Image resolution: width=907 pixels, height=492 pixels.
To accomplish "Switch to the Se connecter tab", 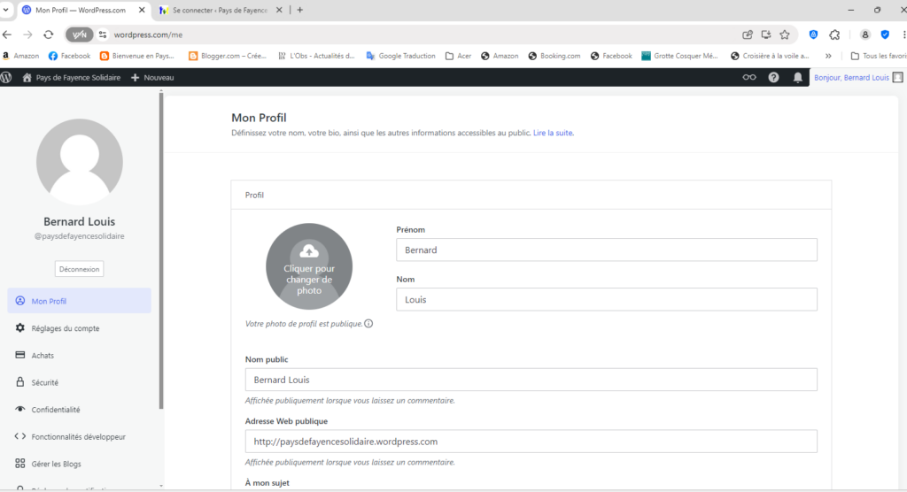I will coord(218,10).
